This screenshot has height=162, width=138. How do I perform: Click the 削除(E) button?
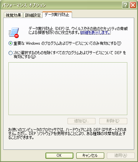[x=113, y=121]
